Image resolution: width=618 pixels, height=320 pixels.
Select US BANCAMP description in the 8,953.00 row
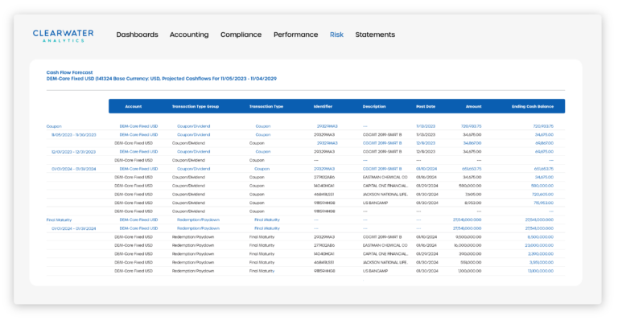coord(375,203)
